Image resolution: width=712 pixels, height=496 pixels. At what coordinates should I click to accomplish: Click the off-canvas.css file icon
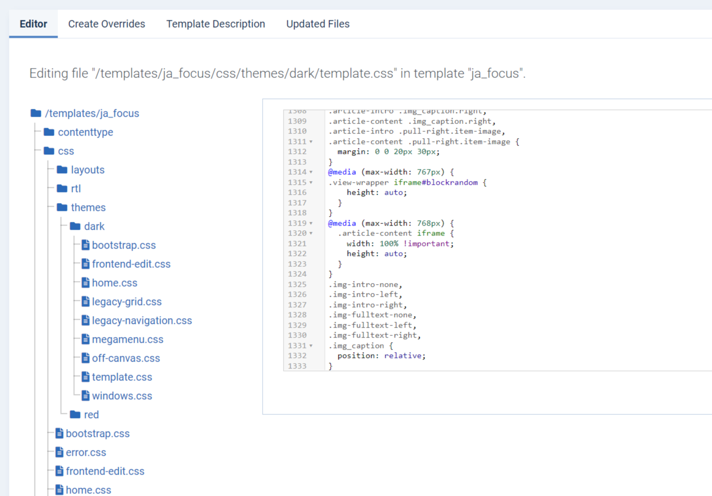[86, 358]
